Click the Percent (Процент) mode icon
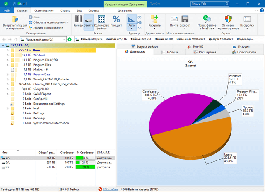Screen dimensions: 265x192 click(116, 19)
